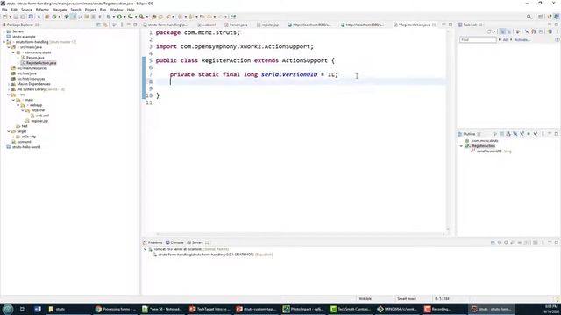Open the Navigate menu
The image size is (561, 315).
tap(60, 10)
